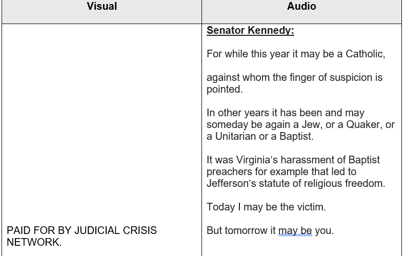Image resolution: width=405 pixels, height=256 pixels.
Task: Click the 'It was Virginia's harassment' line
Action: pyautogui.click(x=293, y=160)
